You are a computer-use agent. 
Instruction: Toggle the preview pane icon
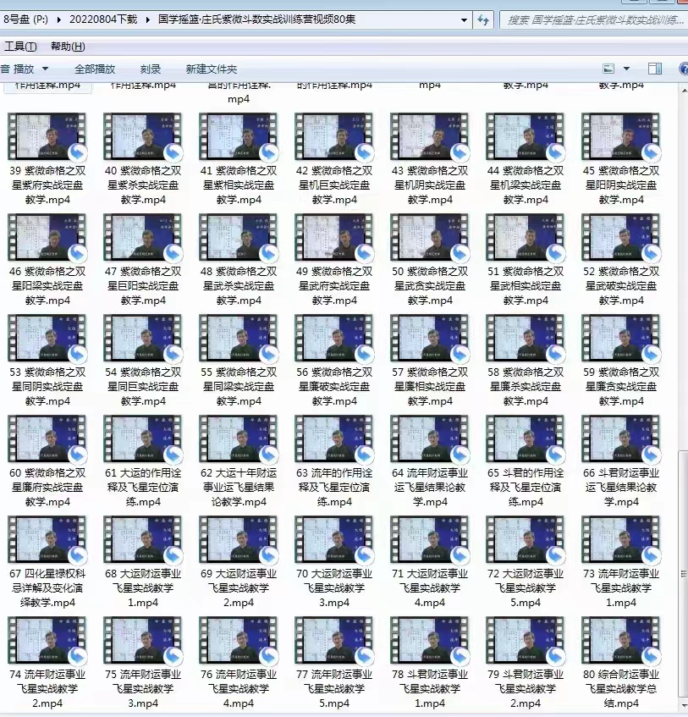coord(655,69)
